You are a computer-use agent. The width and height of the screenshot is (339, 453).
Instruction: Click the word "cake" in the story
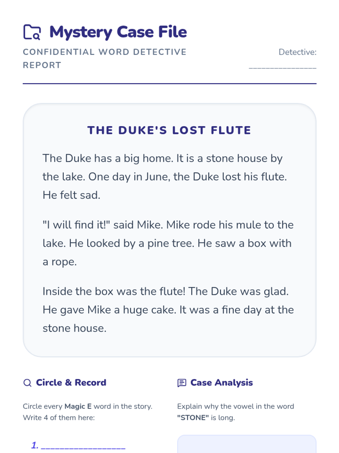[164, 310]
